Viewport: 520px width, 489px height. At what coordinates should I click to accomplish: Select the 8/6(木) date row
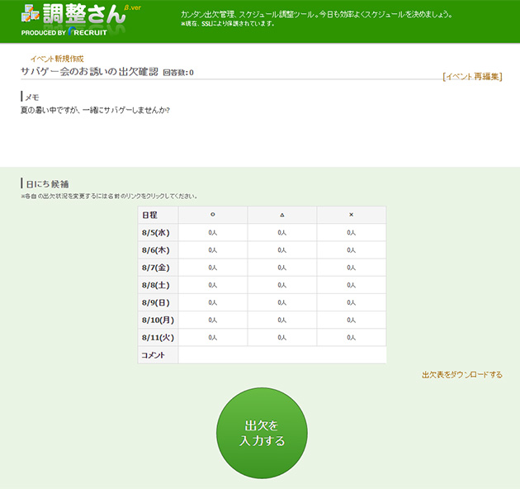(155, 250)
